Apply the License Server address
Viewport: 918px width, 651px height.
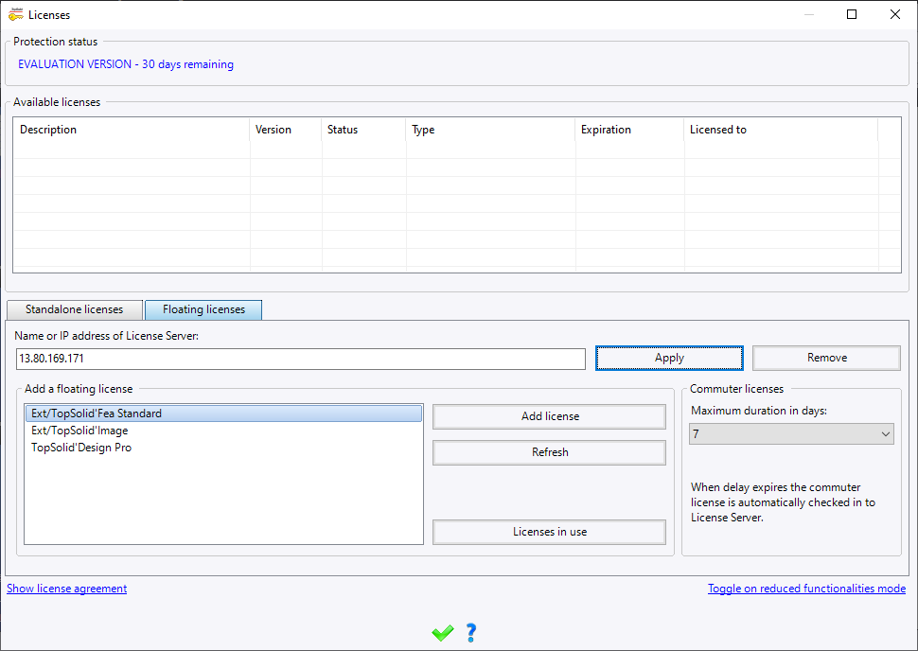tap(669, 358)
